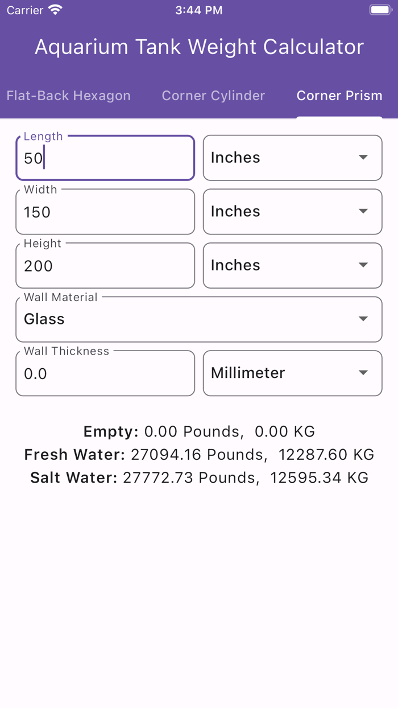398x708 pixels.
Task: Open the Width unit dropdown
Action: [292, 212]
